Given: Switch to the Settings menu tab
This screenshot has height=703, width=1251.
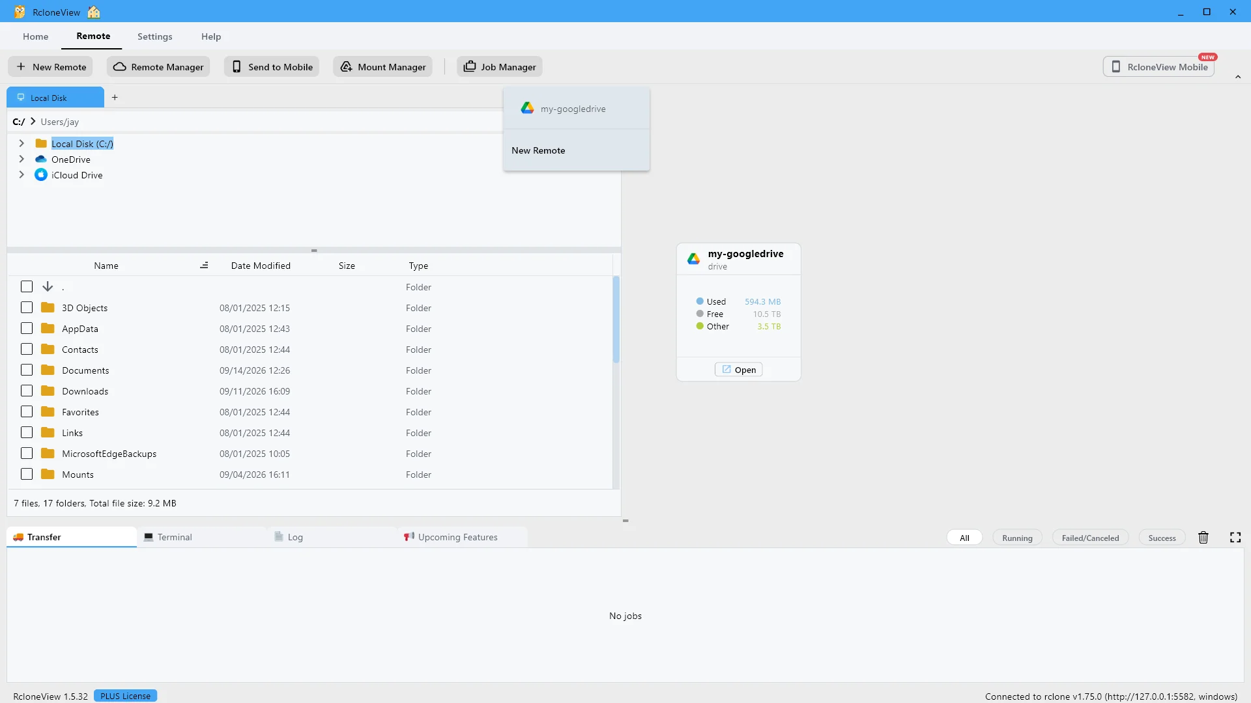Looking at the screenshot, I should click(155, 36).
